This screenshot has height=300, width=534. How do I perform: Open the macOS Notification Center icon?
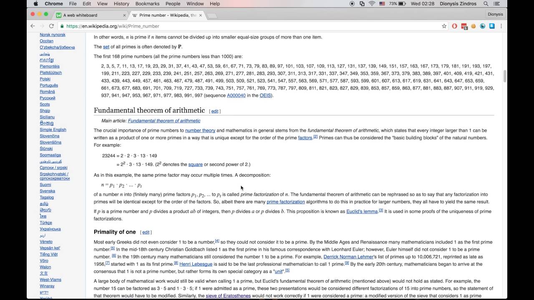coord(497,4)
